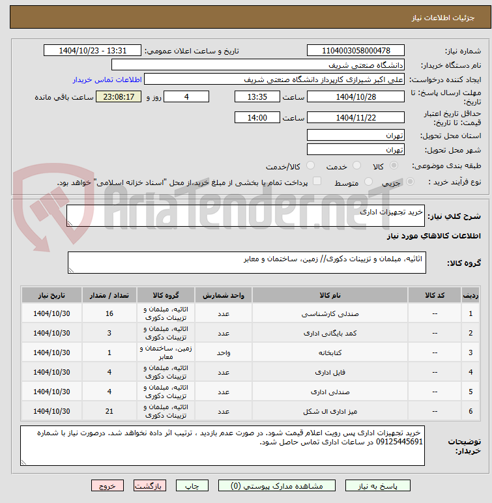Click the واحد unit cell in کتابخانه row
The image size is (492, 503).
pos(224,352)
